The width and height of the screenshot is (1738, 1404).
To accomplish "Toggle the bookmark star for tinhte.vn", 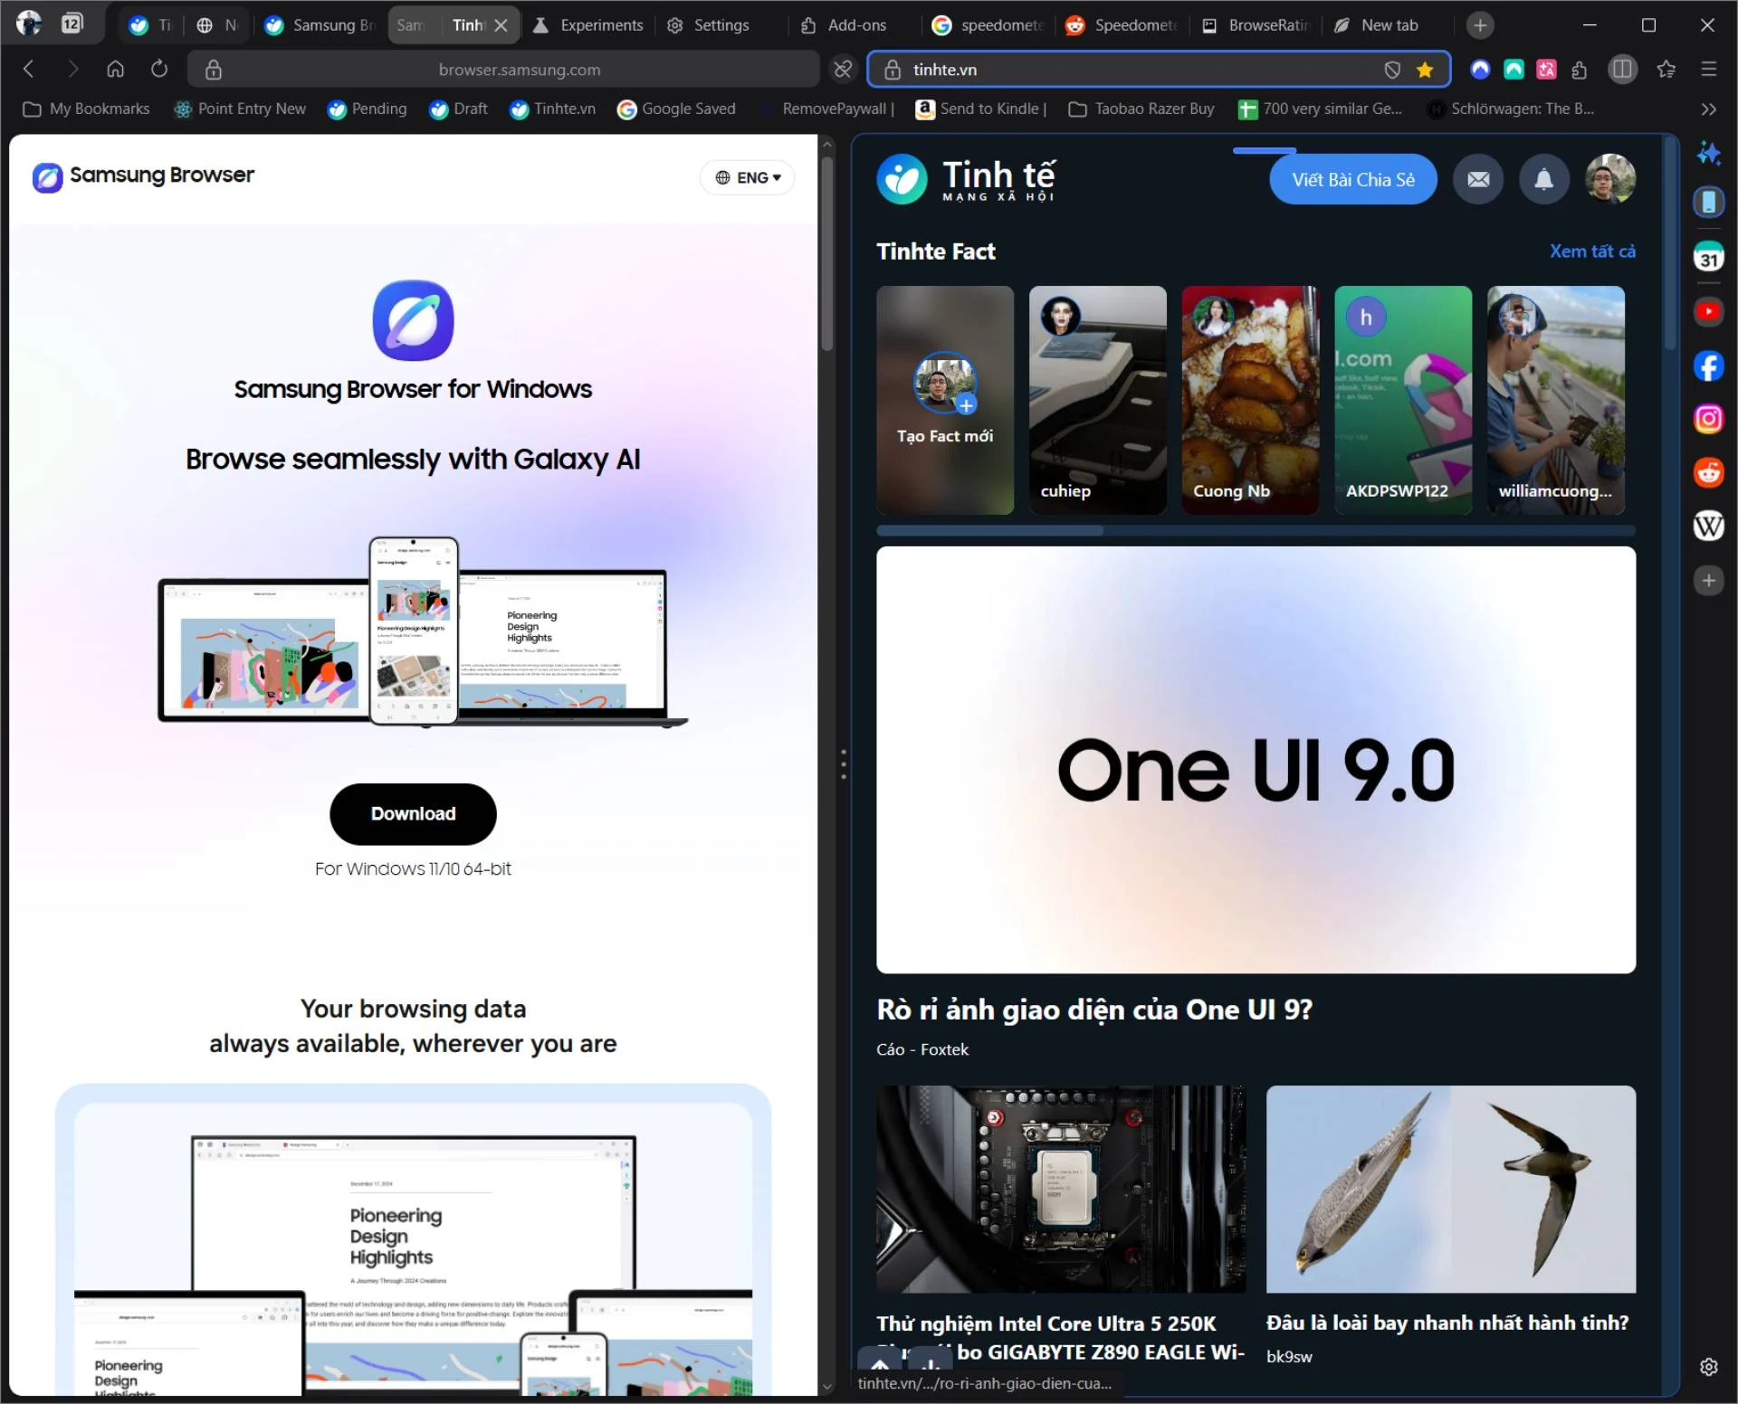I will [x=1426, y=69].
